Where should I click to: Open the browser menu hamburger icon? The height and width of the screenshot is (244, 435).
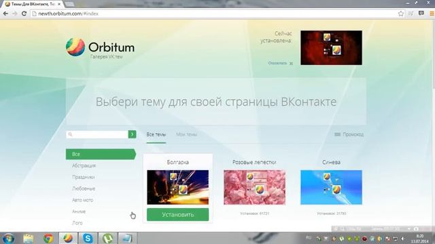[432, 14]
